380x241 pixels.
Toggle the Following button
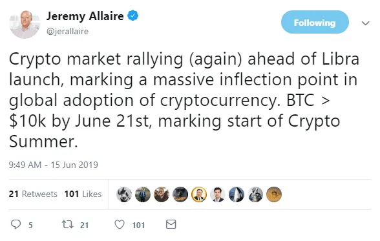315,22
